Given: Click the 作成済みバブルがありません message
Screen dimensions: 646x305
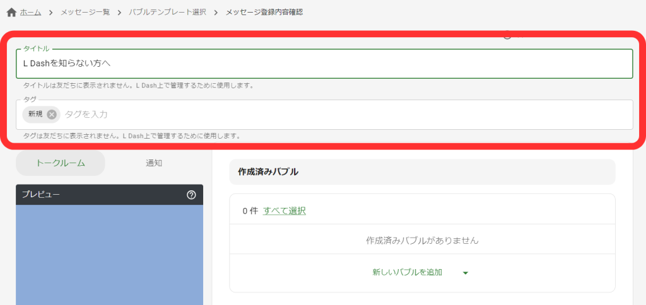Looking at the screenshot, I should [422, 240].
